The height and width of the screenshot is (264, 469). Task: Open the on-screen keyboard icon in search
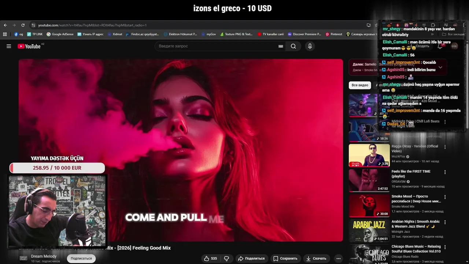tap(281, 46)
